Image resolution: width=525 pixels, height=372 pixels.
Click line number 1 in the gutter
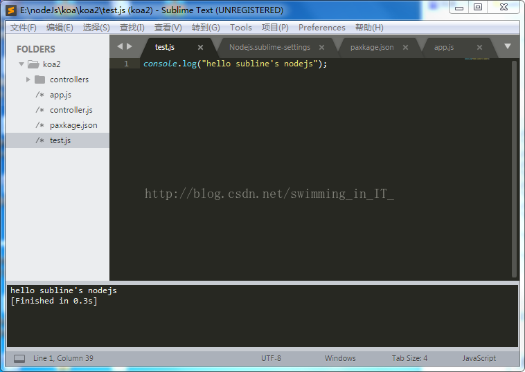[126, 64]
